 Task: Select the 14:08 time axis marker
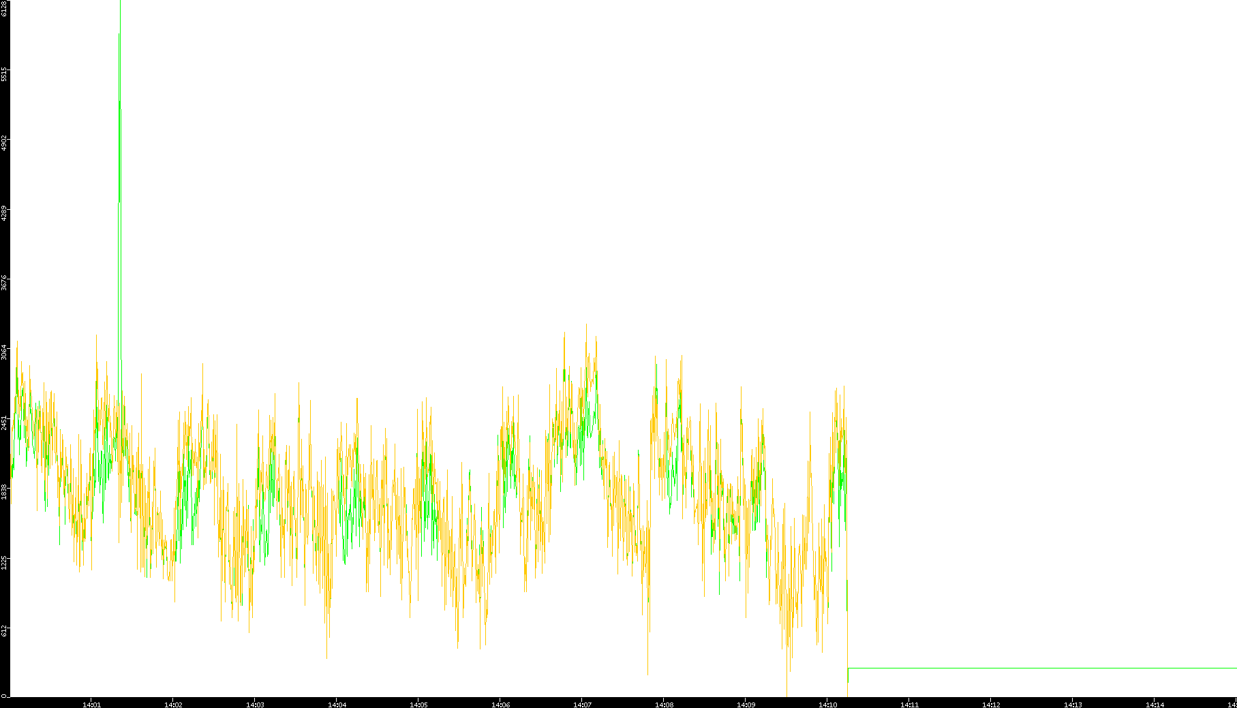coord(664,705)
